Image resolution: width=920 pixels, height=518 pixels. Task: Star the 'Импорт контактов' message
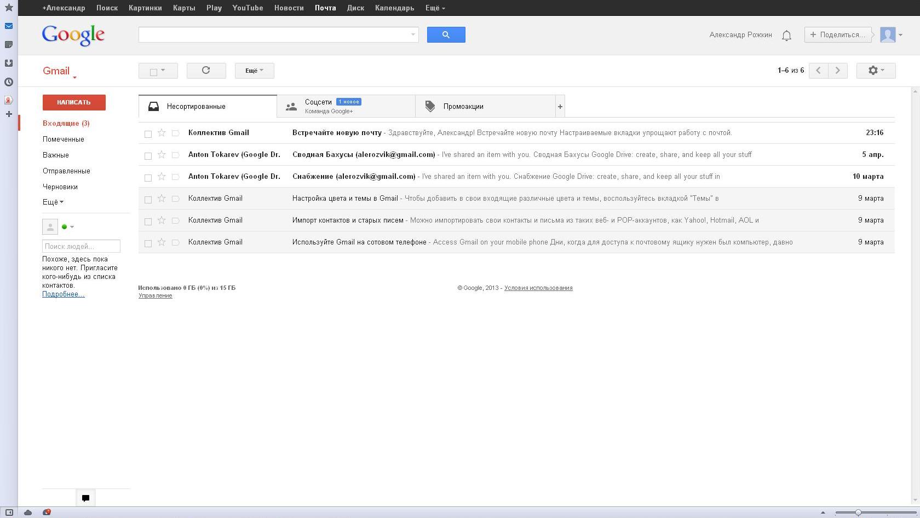(162, 220)
